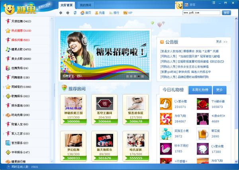
Task: Open the announcement about 加油校园天使
Action: (190, 56)
